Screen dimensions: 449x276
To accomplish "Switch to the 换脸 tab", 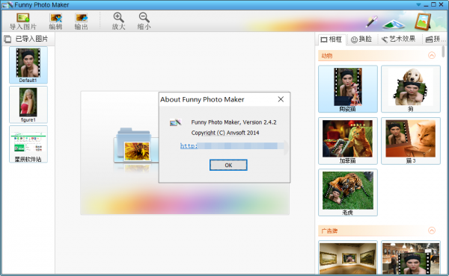I will (x=361, y=40).
